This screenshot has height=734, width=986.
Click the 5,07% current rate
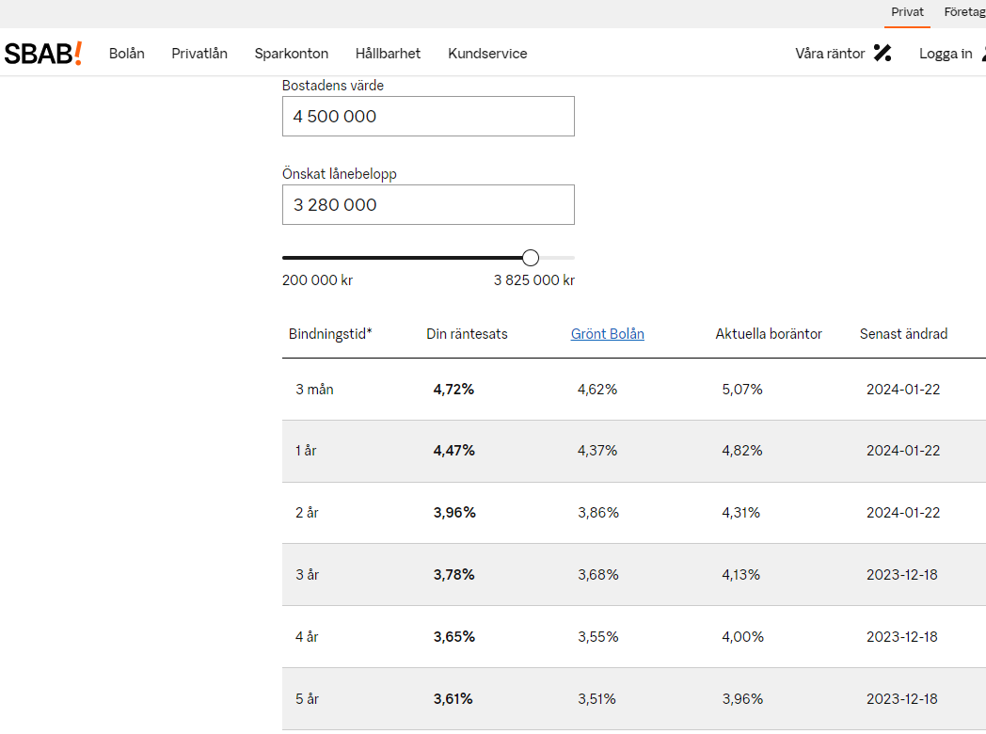pyautogui.click(x=742, y=390)
